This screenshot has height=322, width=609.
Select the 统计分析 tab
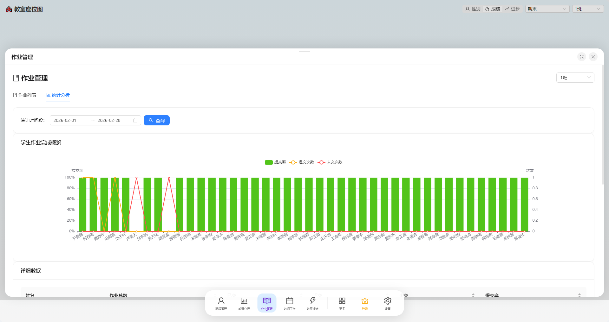[58, 95]
